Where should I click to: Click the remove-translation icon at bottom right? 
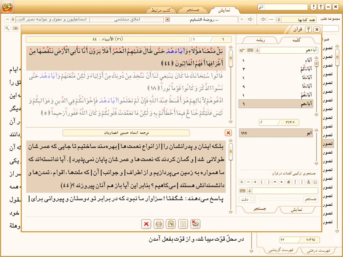point(195,224)
